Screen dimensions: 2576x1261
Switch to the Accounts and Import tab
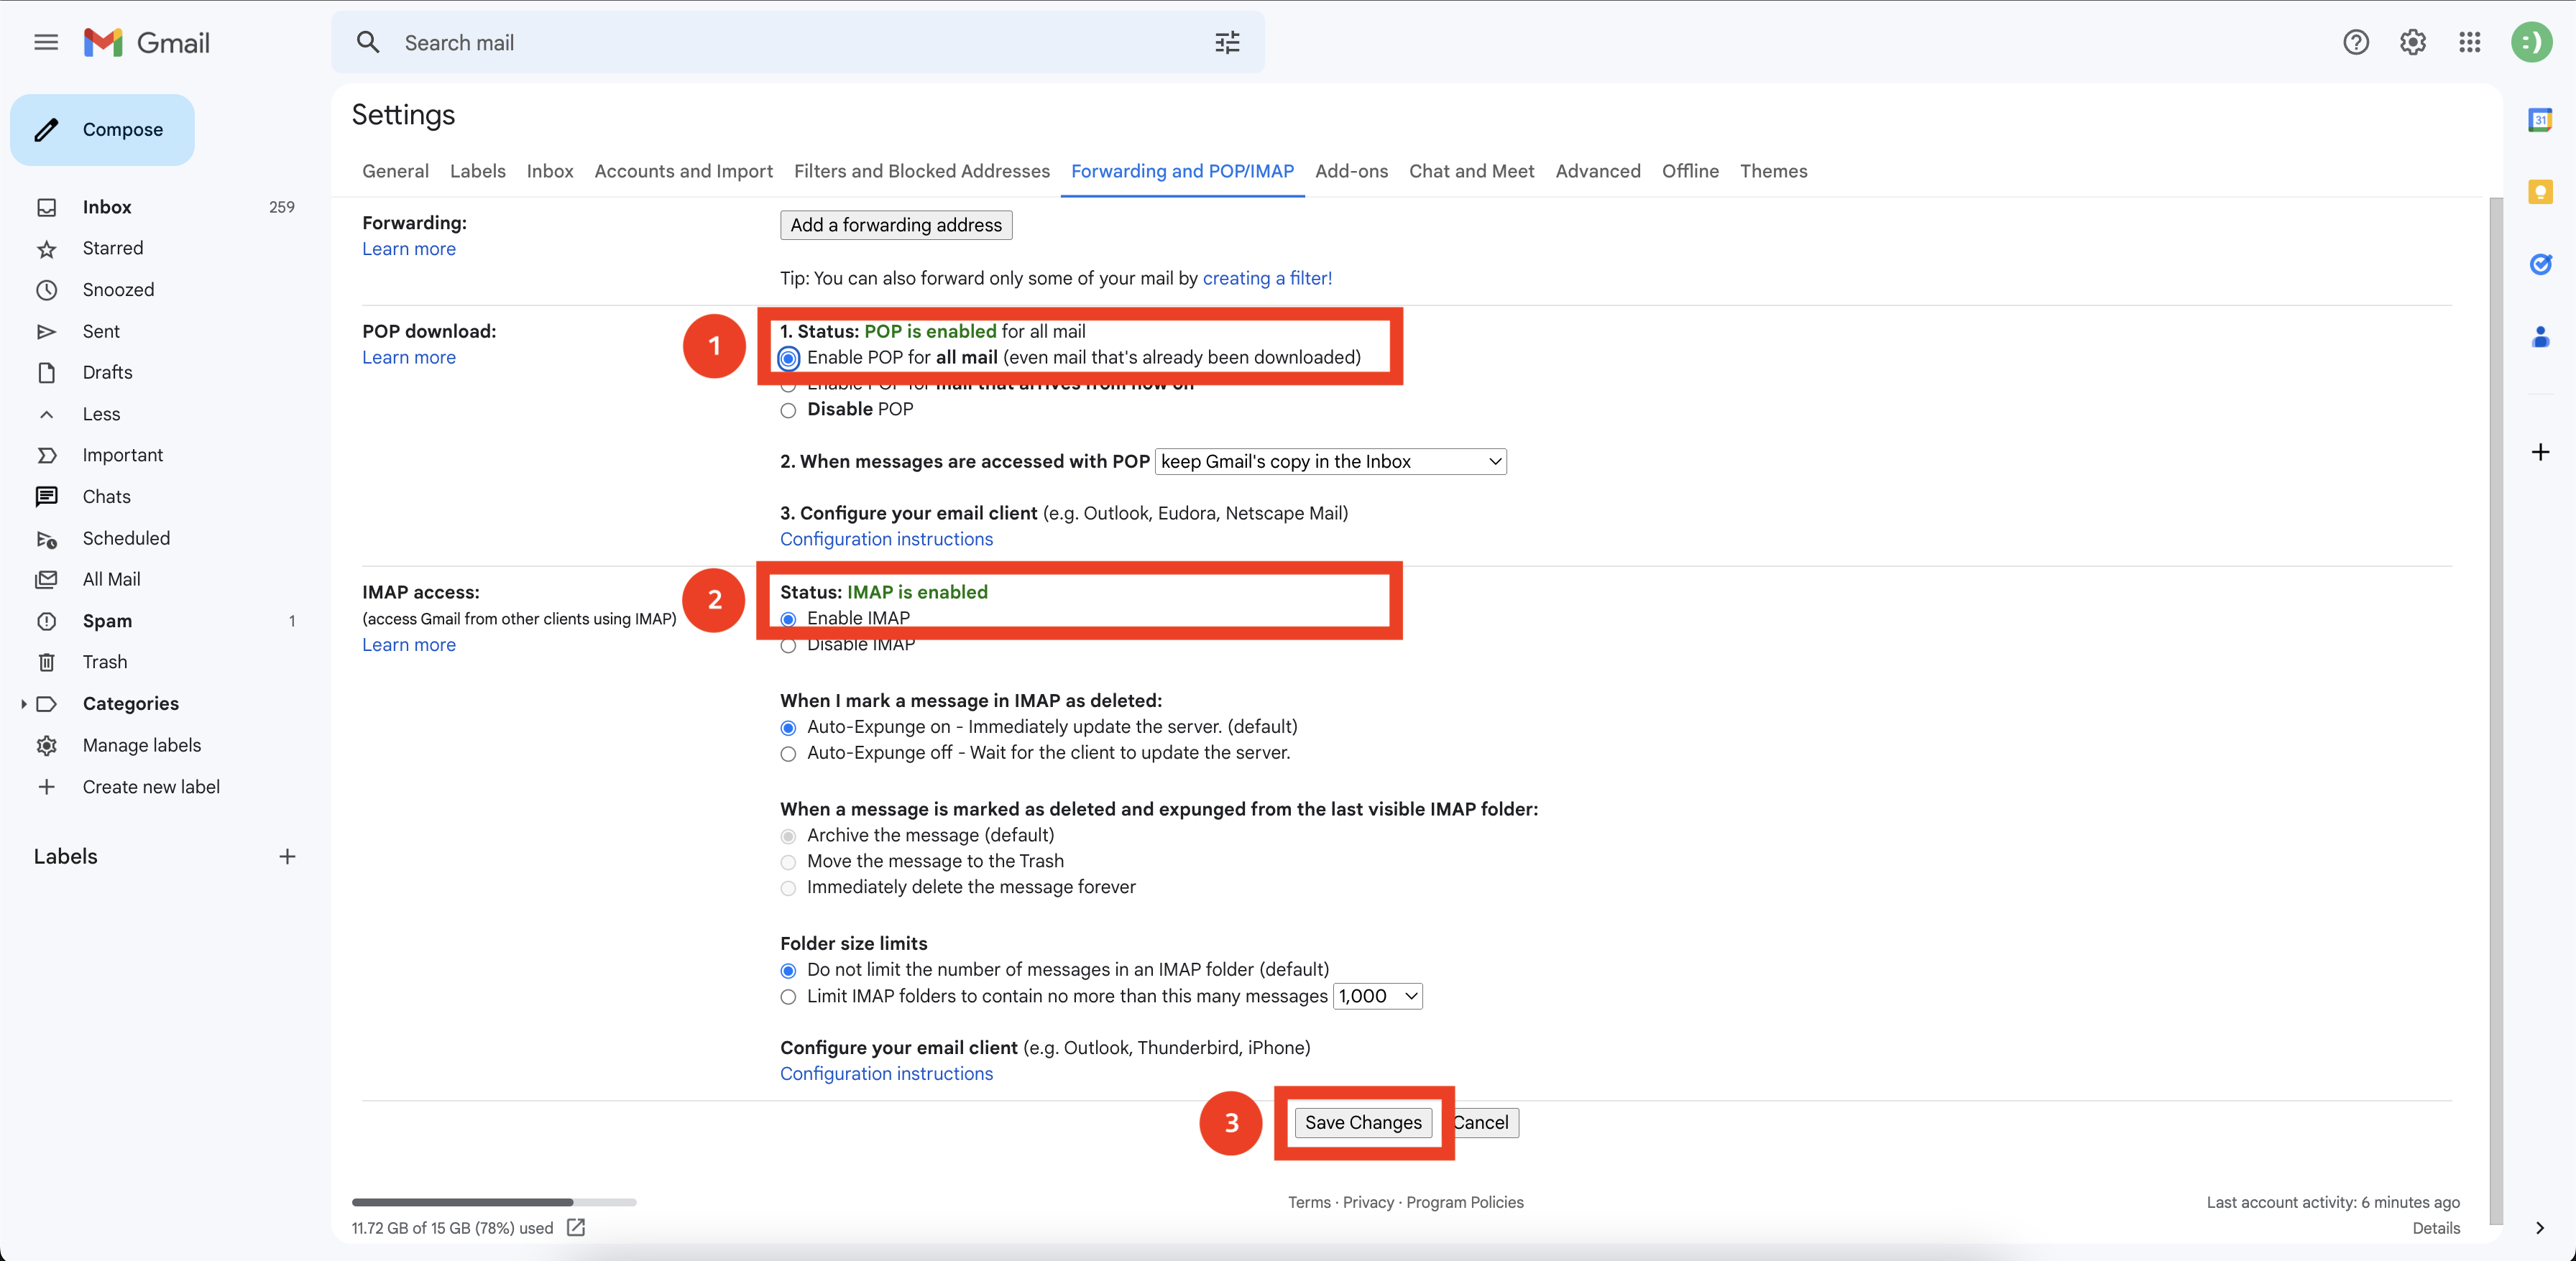683,171
